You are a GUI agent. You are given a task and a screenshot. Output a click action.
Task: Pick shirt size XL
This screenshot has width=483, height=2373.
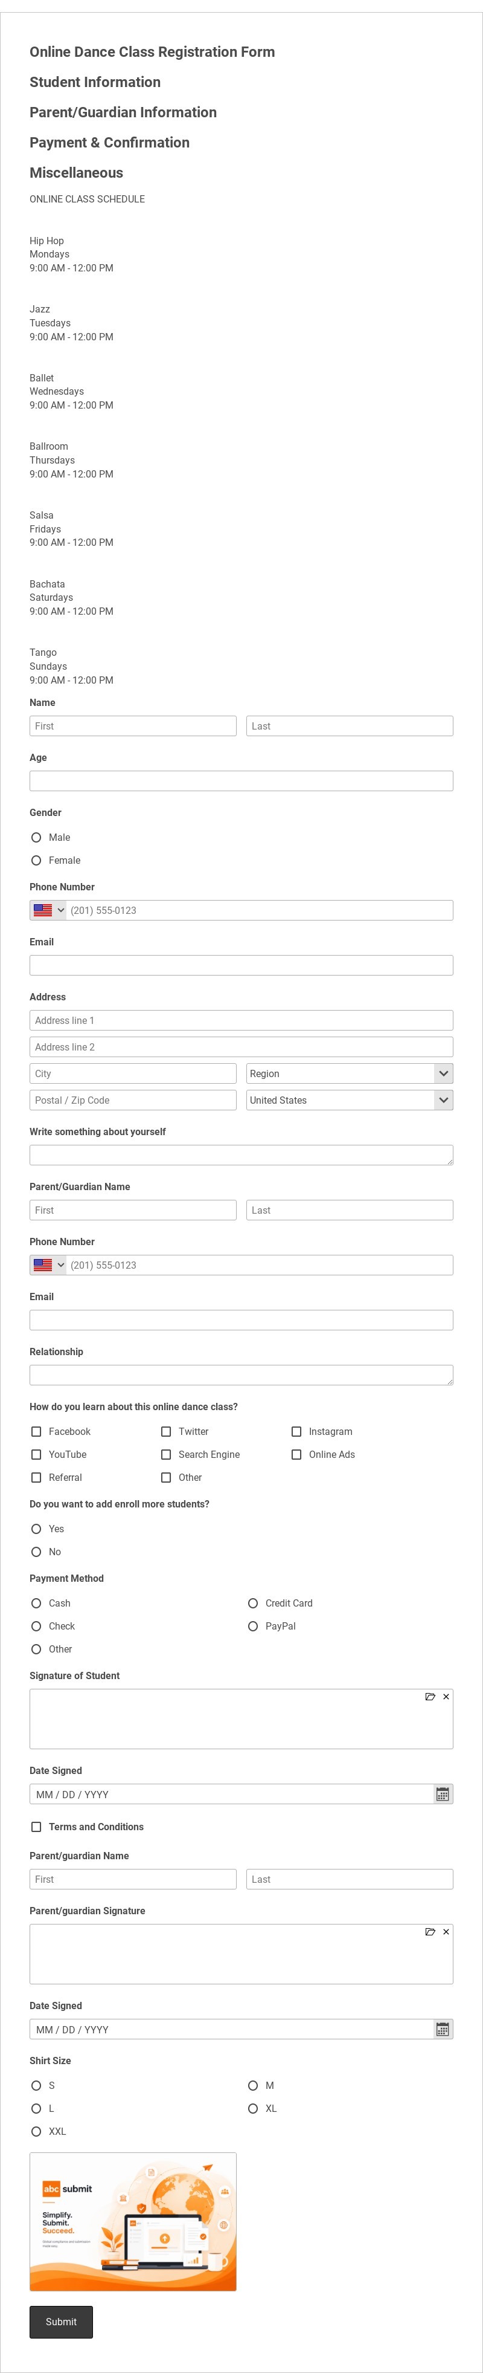[253, 2108]
